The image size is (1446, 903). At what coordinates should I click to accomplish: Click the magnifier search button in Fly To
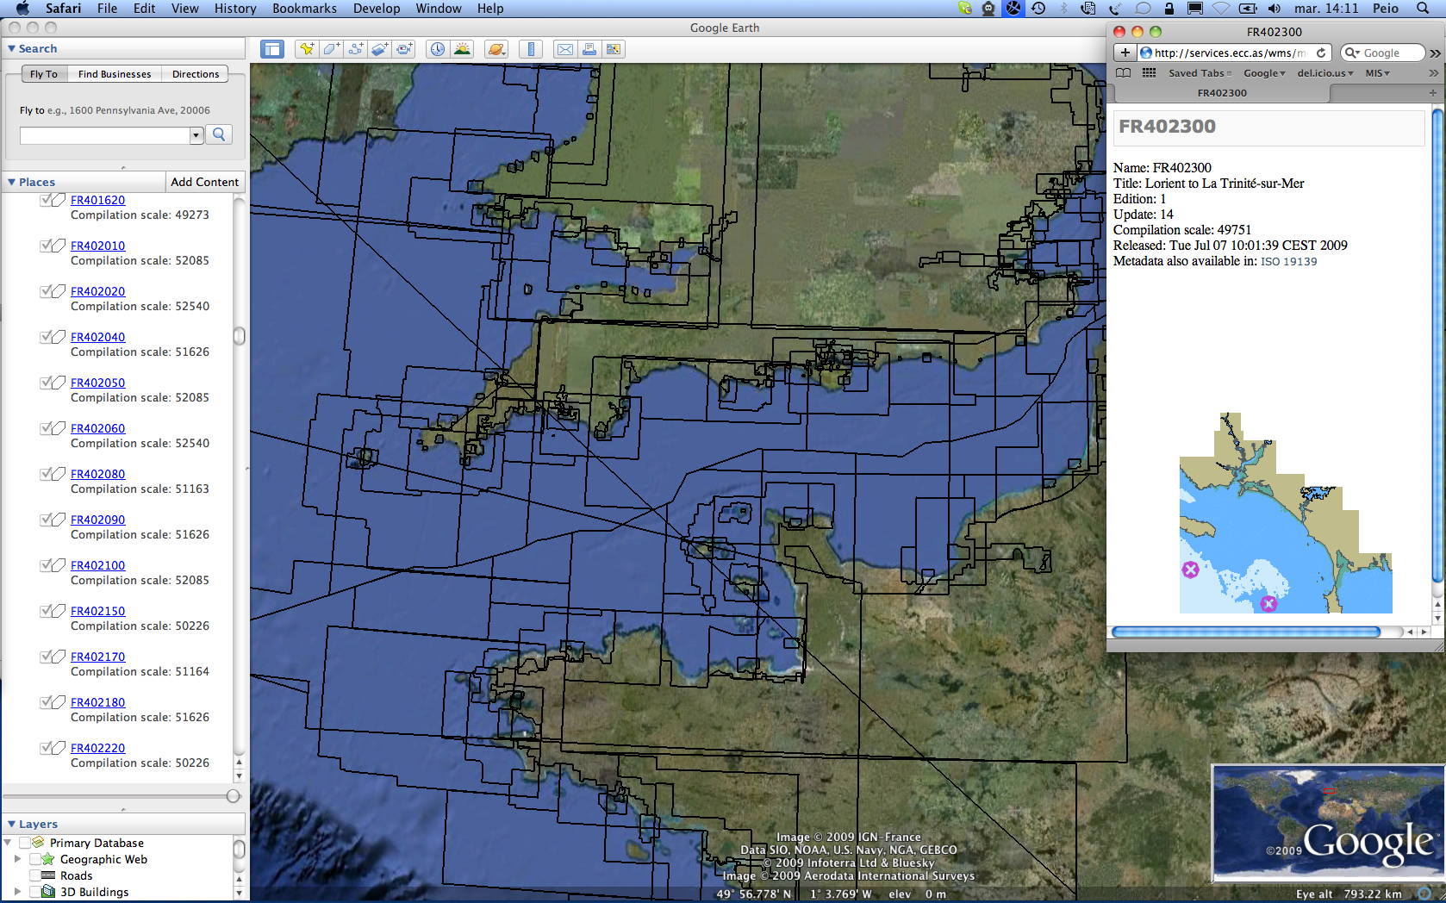(219, 134)
